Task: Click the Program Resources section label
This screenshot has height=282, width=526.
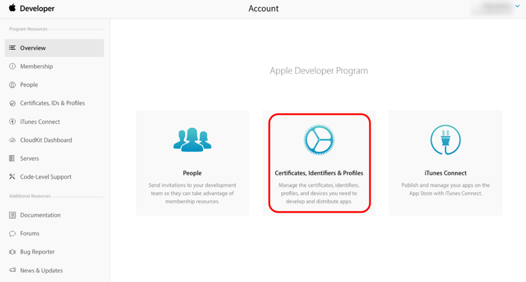Action: coord(28,29)
